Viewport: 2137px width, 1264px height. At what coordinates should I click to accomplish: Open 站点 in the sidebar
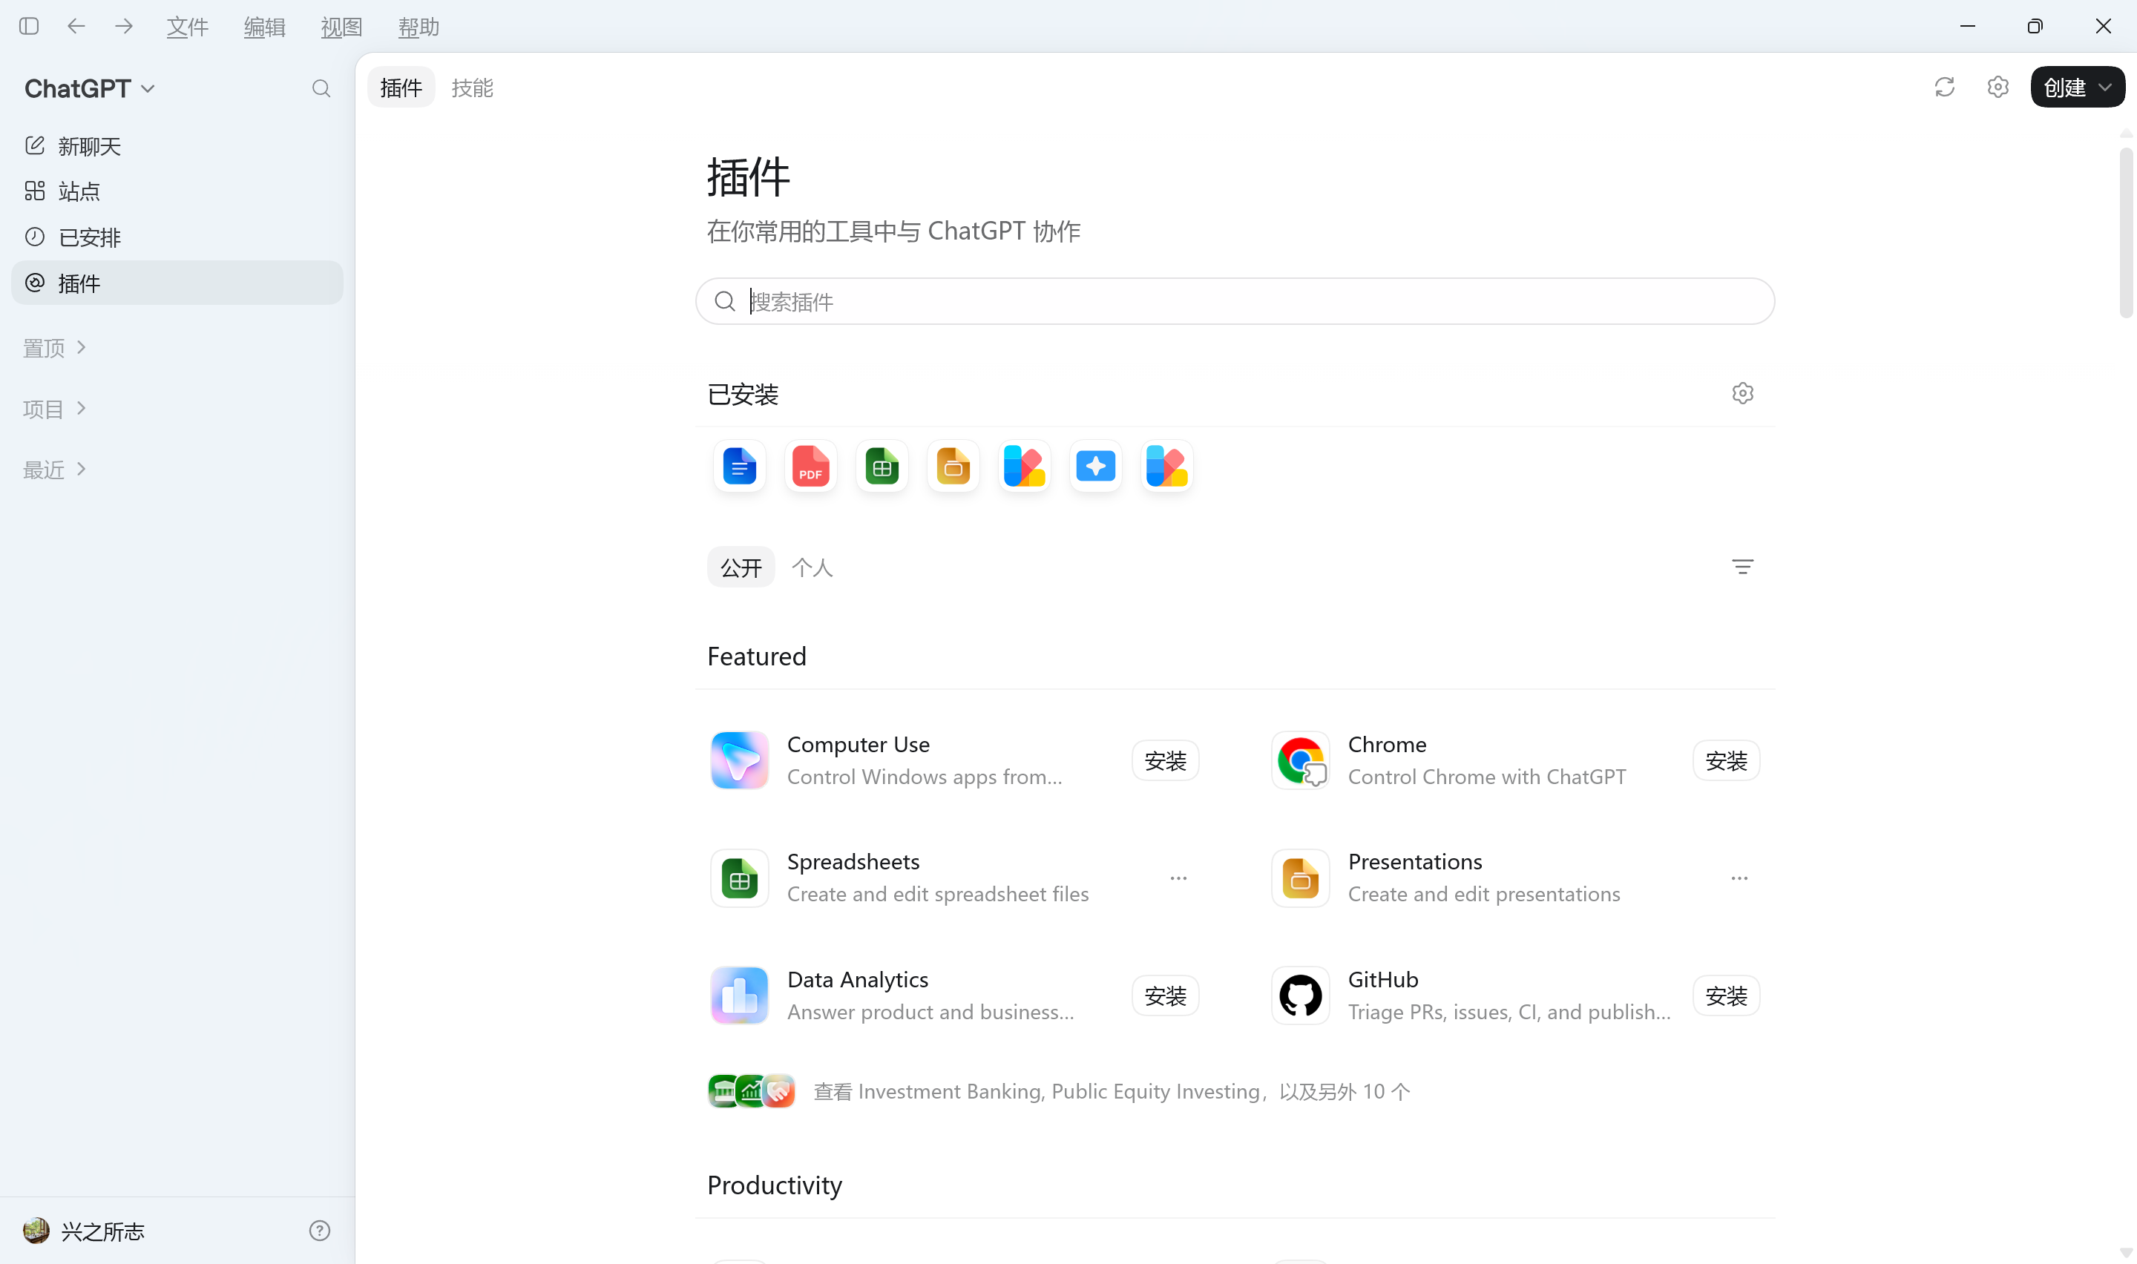point(177,191)
